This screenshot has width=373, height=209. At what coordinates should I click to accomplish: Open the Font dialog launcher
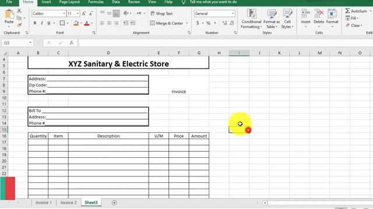click(x=94, y=33)
